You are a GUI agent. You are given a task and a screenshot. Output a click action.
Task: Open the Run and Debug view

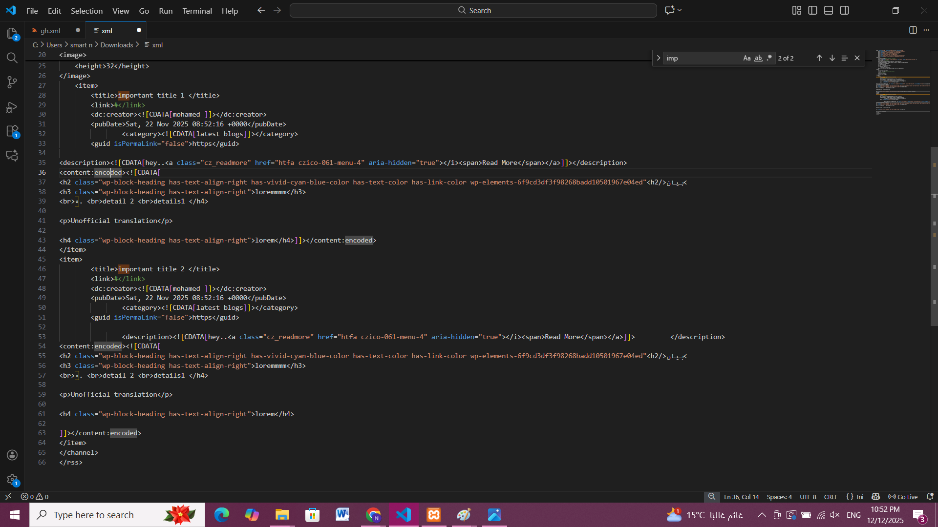click(12, 107)
